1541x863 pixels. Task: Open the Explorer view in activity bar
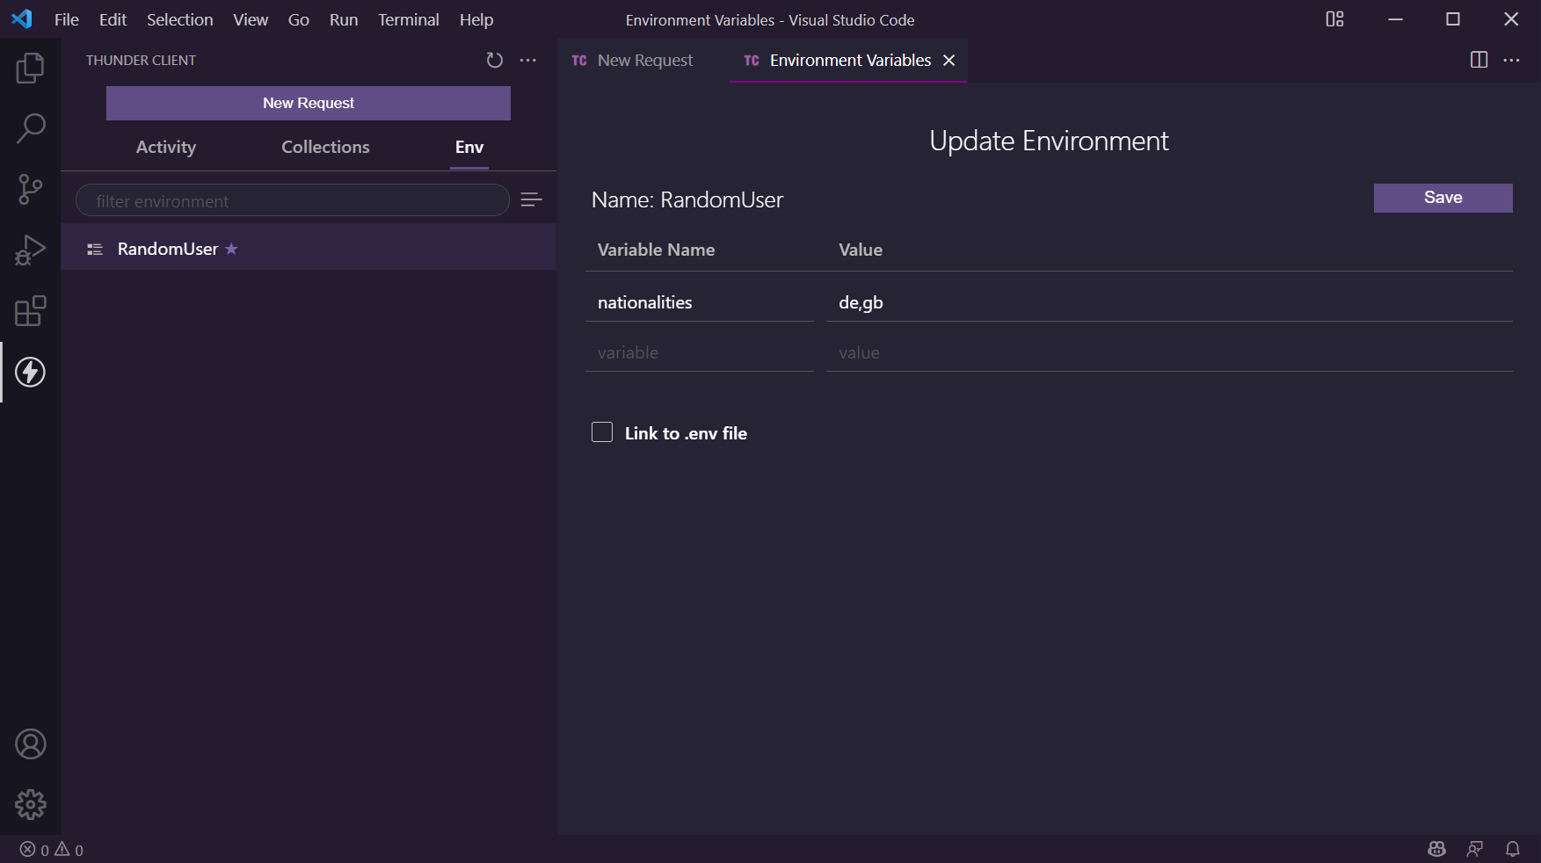(x=30, y=68)
